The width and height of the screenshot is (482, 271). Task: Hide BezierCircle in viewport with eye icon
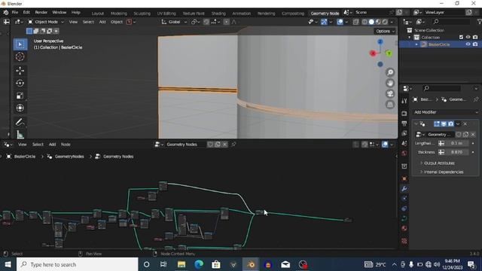468,44
